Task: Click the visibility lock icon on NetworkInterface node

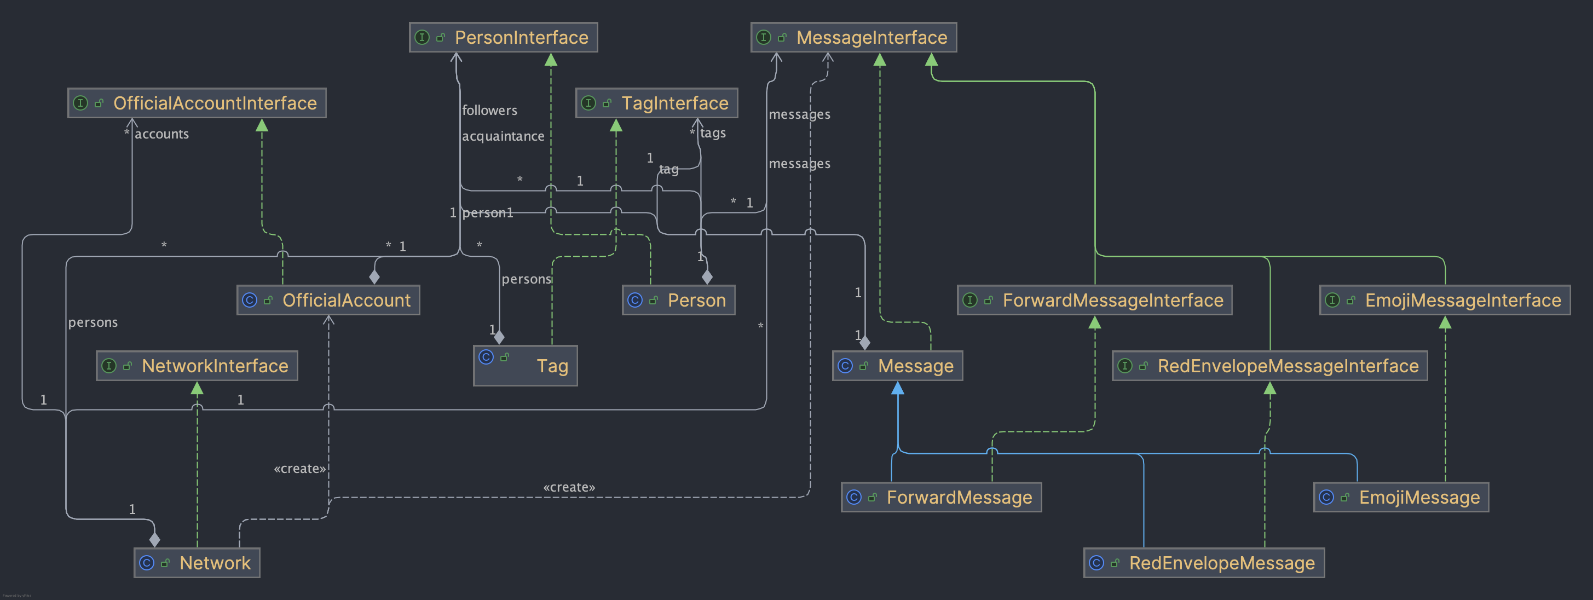Action: coord(128,366)
